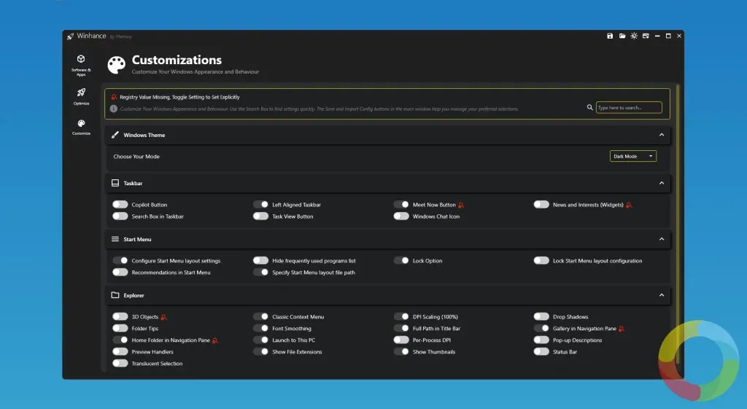Toggle Search Box in Taskbar switch
The image size is (747, 409).
pos(120,217)
